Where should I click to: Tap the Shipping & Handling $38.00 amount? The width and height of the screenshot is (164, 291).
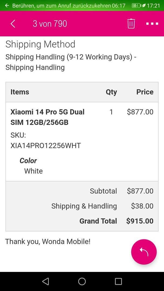[x=142, y=206]
